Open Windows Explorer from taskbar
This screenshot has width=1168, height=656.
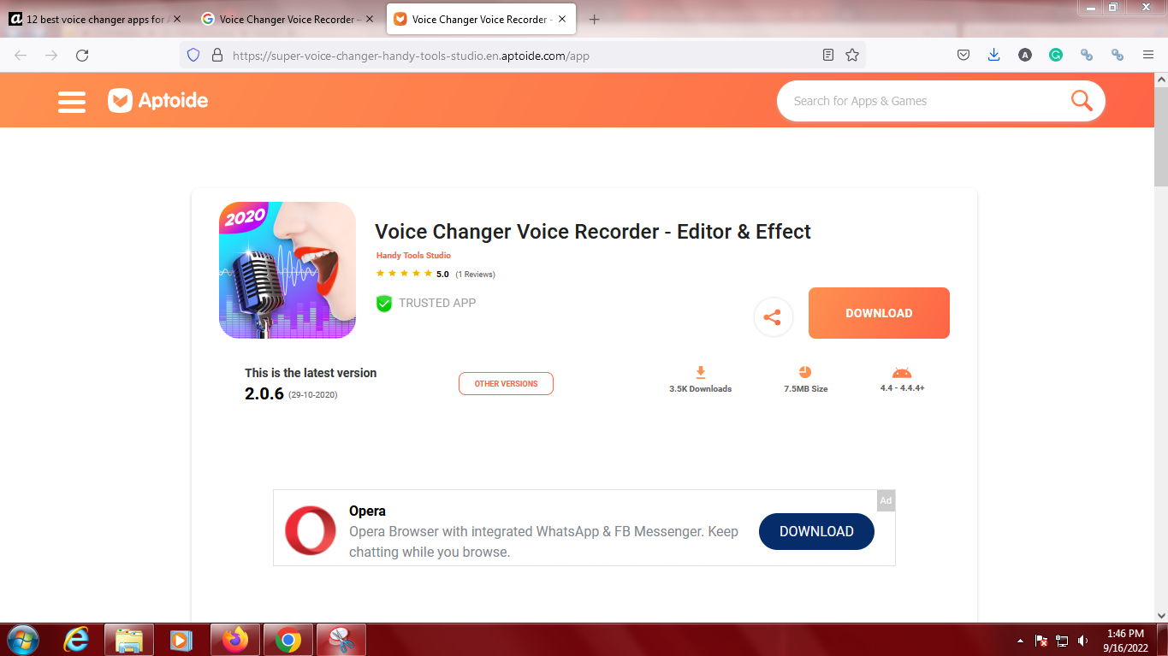(129, 640)
